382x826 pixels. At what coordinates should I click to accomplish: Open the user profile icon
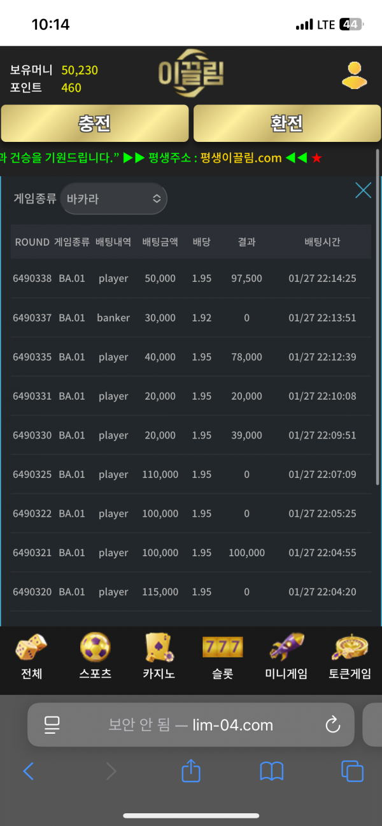tap(355, 76)
